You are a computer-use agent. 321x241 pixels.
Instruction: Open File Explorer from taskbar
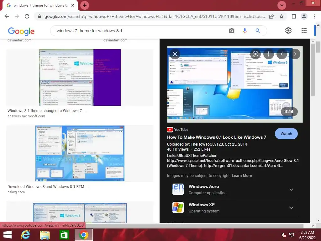click(45, 235)
